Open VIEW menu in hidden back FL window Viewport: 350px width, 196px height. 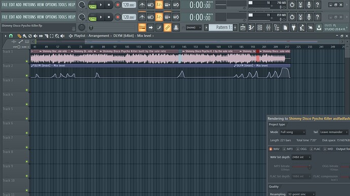(x=41, y=5)
